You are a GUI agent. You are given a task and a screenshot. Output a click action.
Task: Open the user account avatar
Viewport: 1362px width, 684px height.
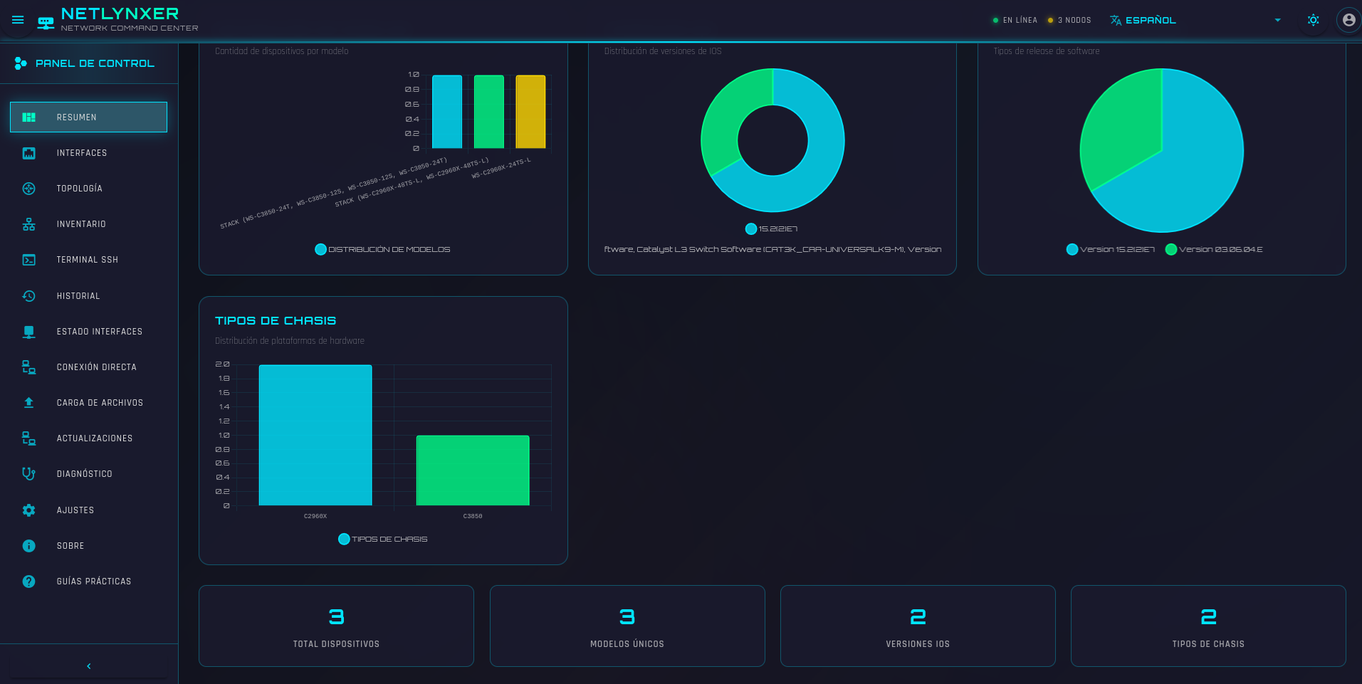point(1348,20)
